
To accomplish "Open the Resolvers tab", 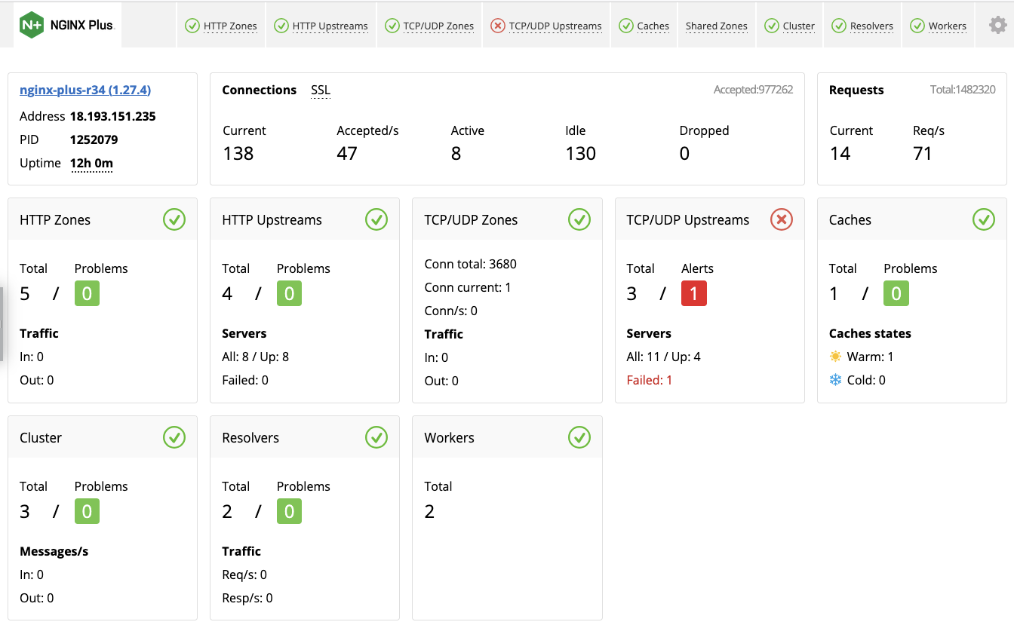I will pyautogui.click(x=862, y=26).
